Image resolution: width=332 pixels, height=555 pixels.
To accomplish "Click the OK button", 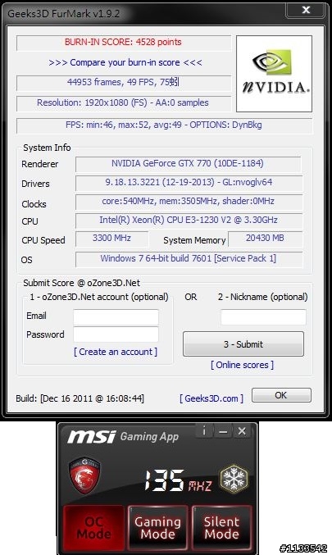I will click(x=281, y=395).
